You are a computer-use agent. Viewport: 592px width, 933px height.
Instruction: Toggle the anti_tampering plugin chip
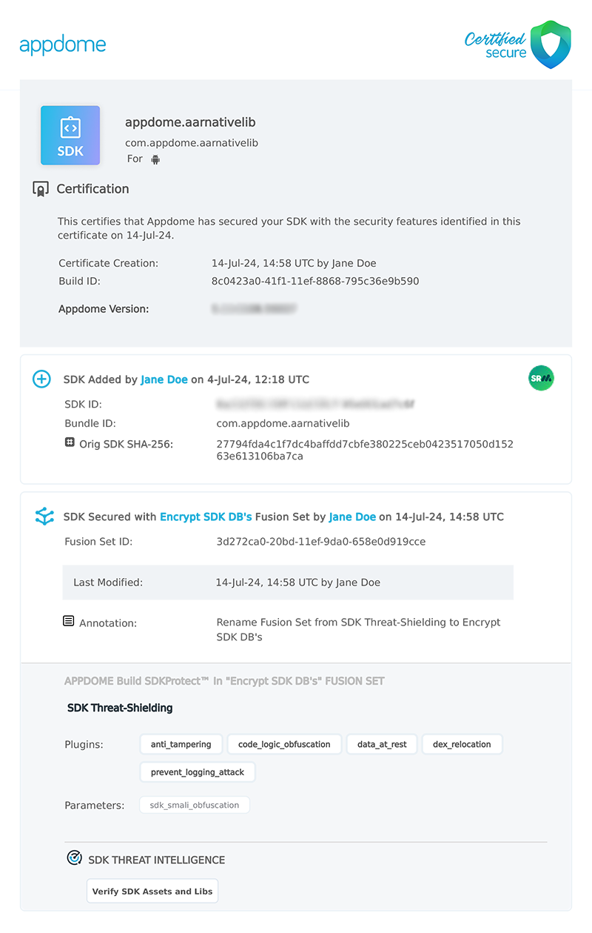click(181, 744)
